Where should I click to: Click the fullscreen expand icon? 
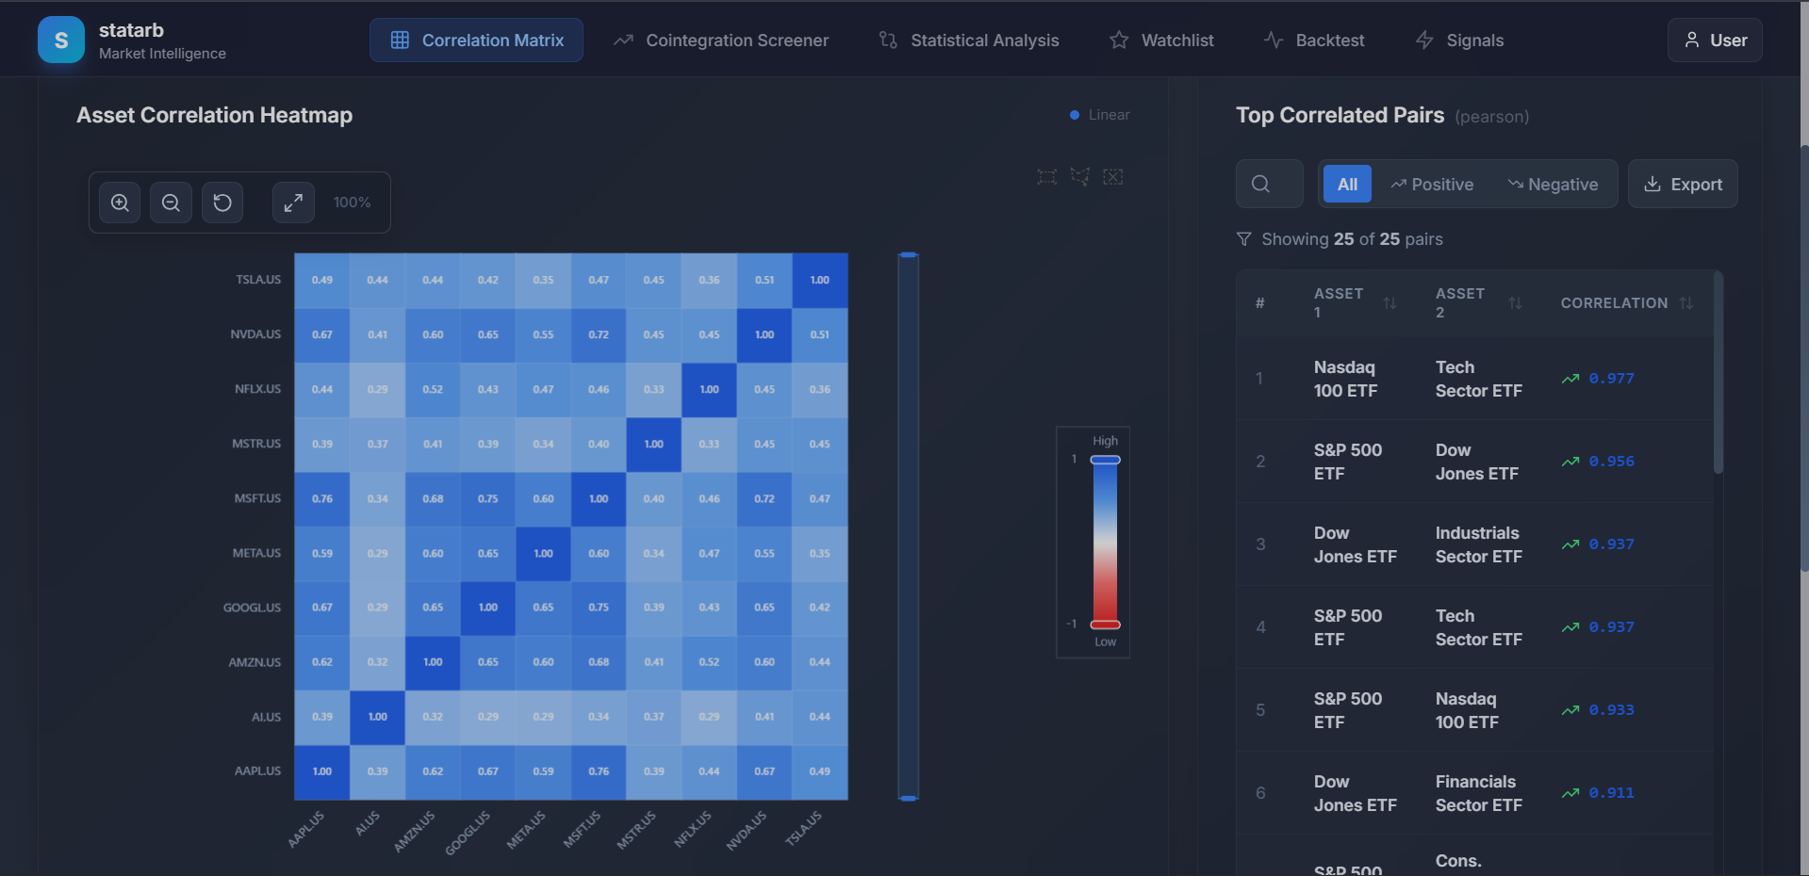(293, 202)
